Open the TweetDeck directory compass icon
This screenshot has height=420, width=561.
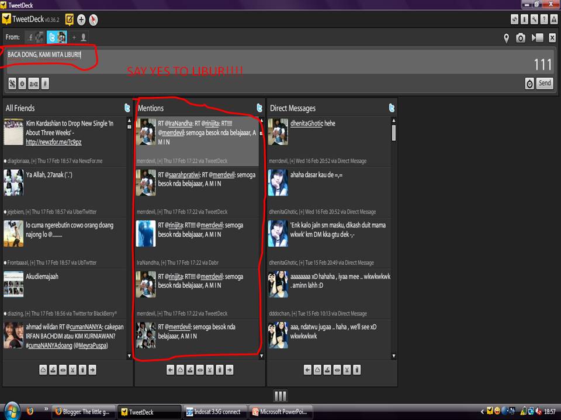(x=93, y=20)
